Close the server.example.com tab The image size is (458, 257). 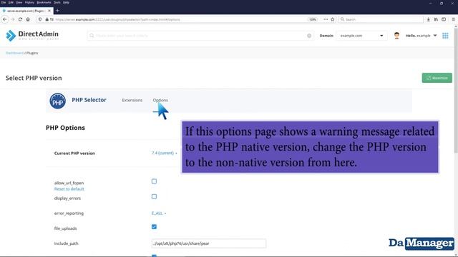tap(49, 11)
